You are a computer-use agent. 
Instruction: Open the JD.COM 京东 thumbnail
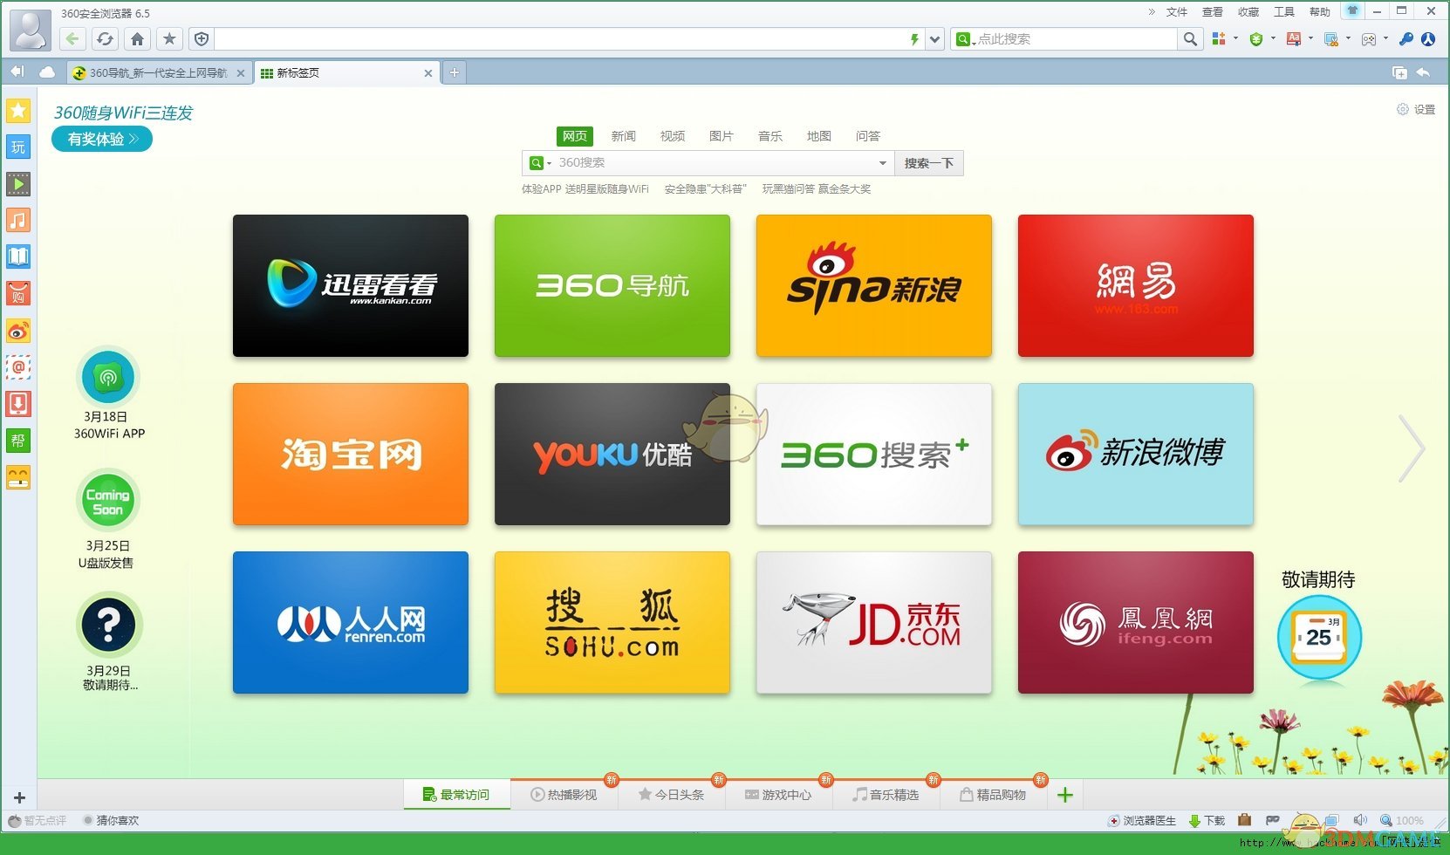click(x=873, y=622)
